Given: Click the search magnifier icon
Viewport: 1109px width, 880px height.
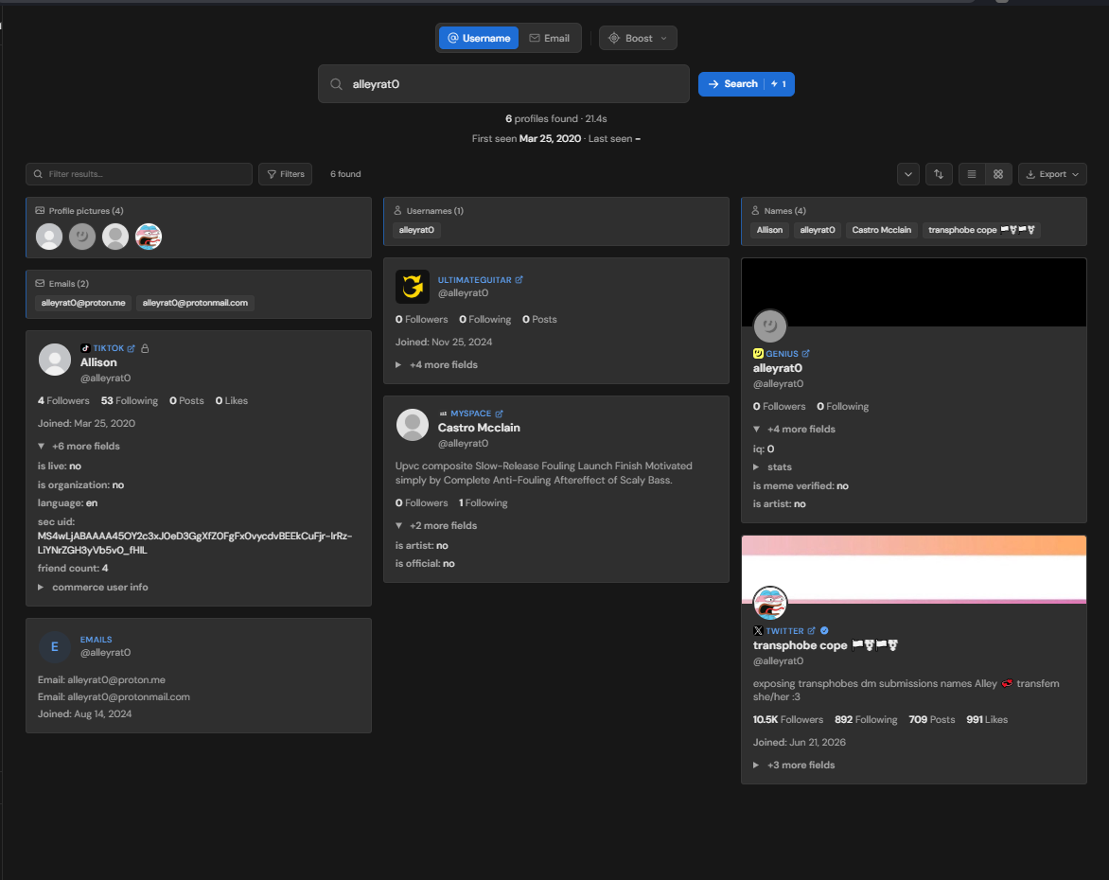Looking at the screenshot, I should coord(337,84).
